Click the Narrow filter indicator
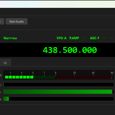The image size is (115, 115). (10, 38)
